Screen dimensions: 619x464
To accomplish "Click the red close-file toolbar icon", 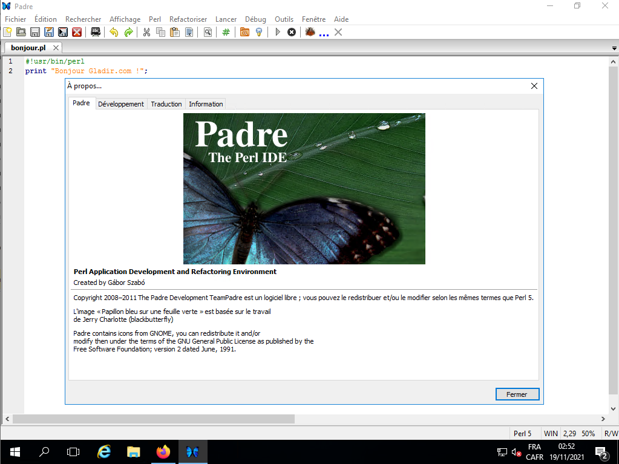I will click(77, 32).
